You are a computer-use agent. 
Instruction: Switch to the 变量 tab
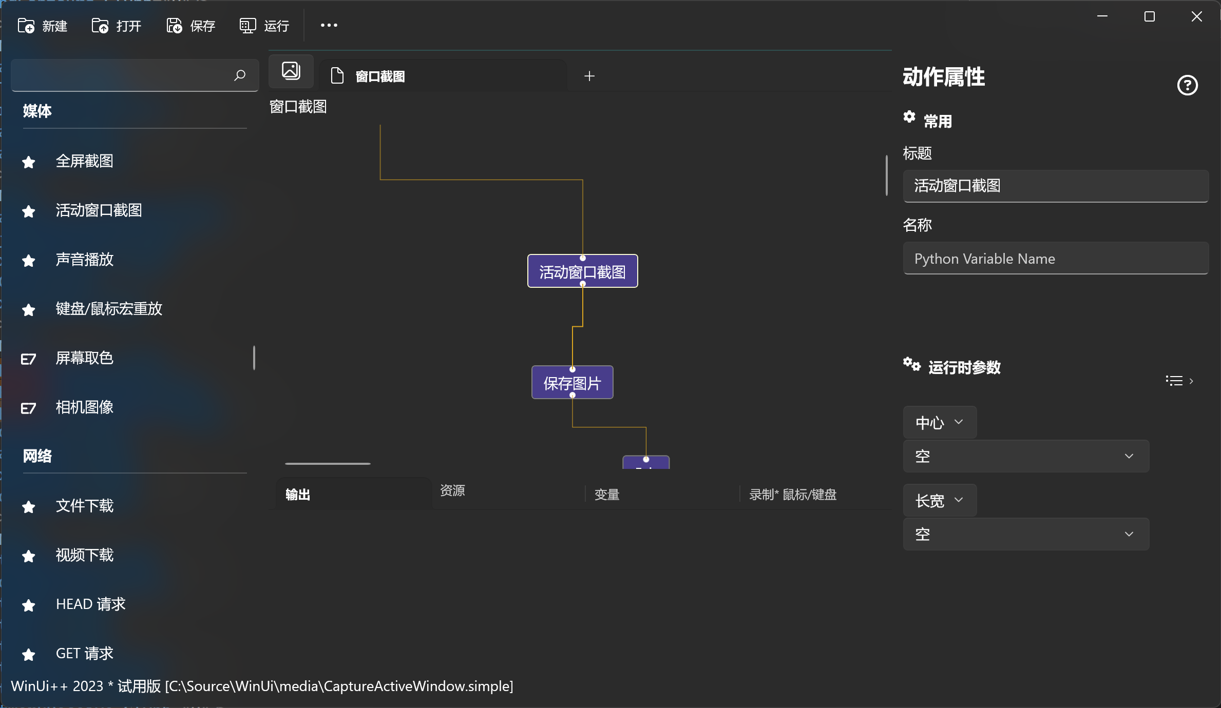[606, 494]
